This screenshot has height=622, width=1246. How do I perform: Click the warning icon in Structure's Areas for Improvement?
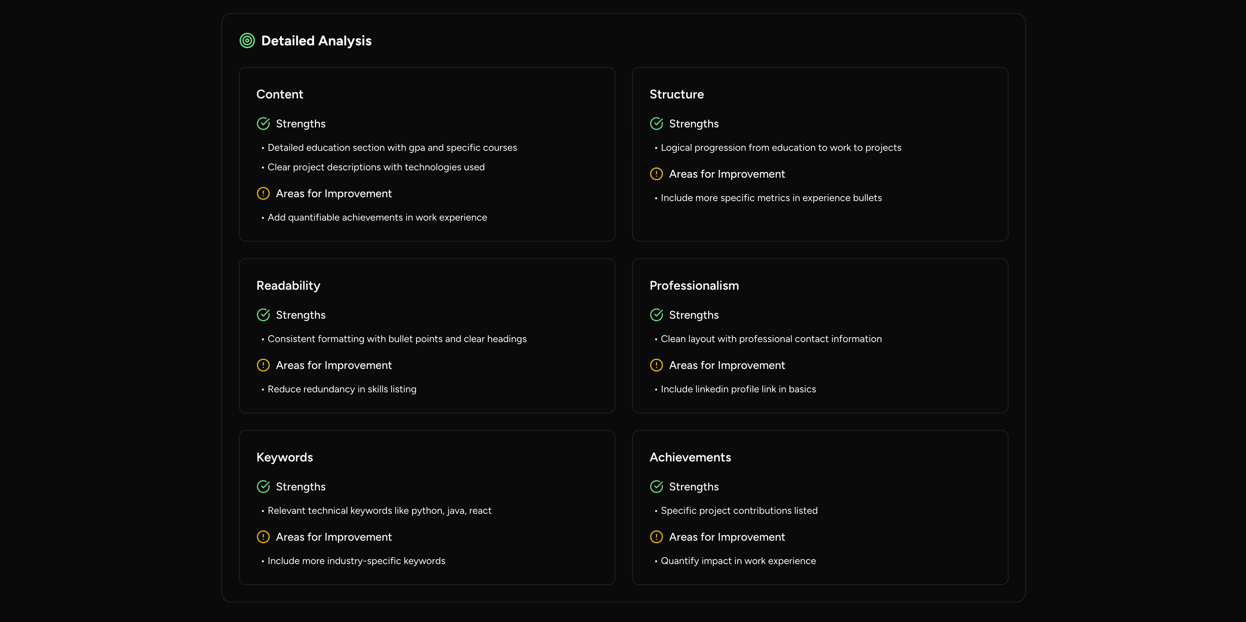pos(657,174)
